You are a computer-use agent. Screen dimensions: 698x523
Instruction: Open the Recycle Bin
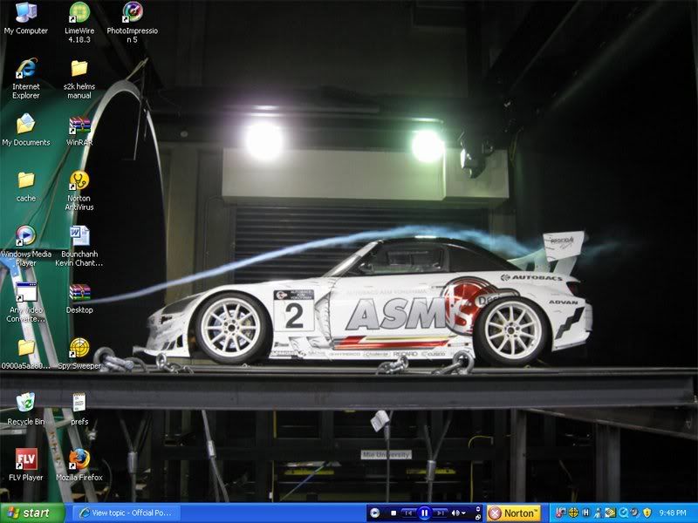tap(26, 404)
